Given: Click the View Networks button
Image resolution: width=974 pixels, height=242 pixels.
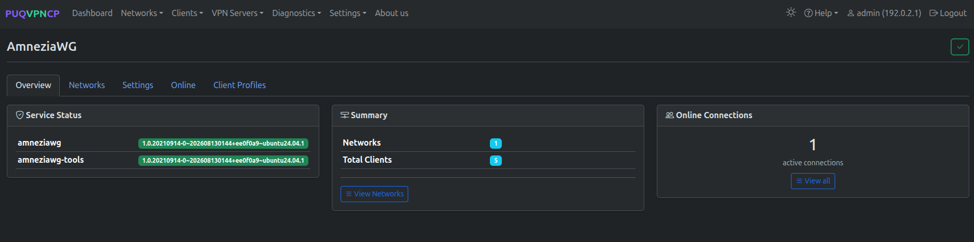Looking at the screenshot, I should [374, 194].
